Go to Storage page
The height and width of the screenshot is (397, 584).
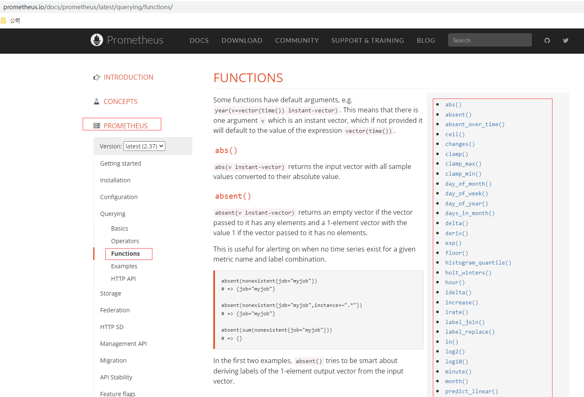[111, 293]
